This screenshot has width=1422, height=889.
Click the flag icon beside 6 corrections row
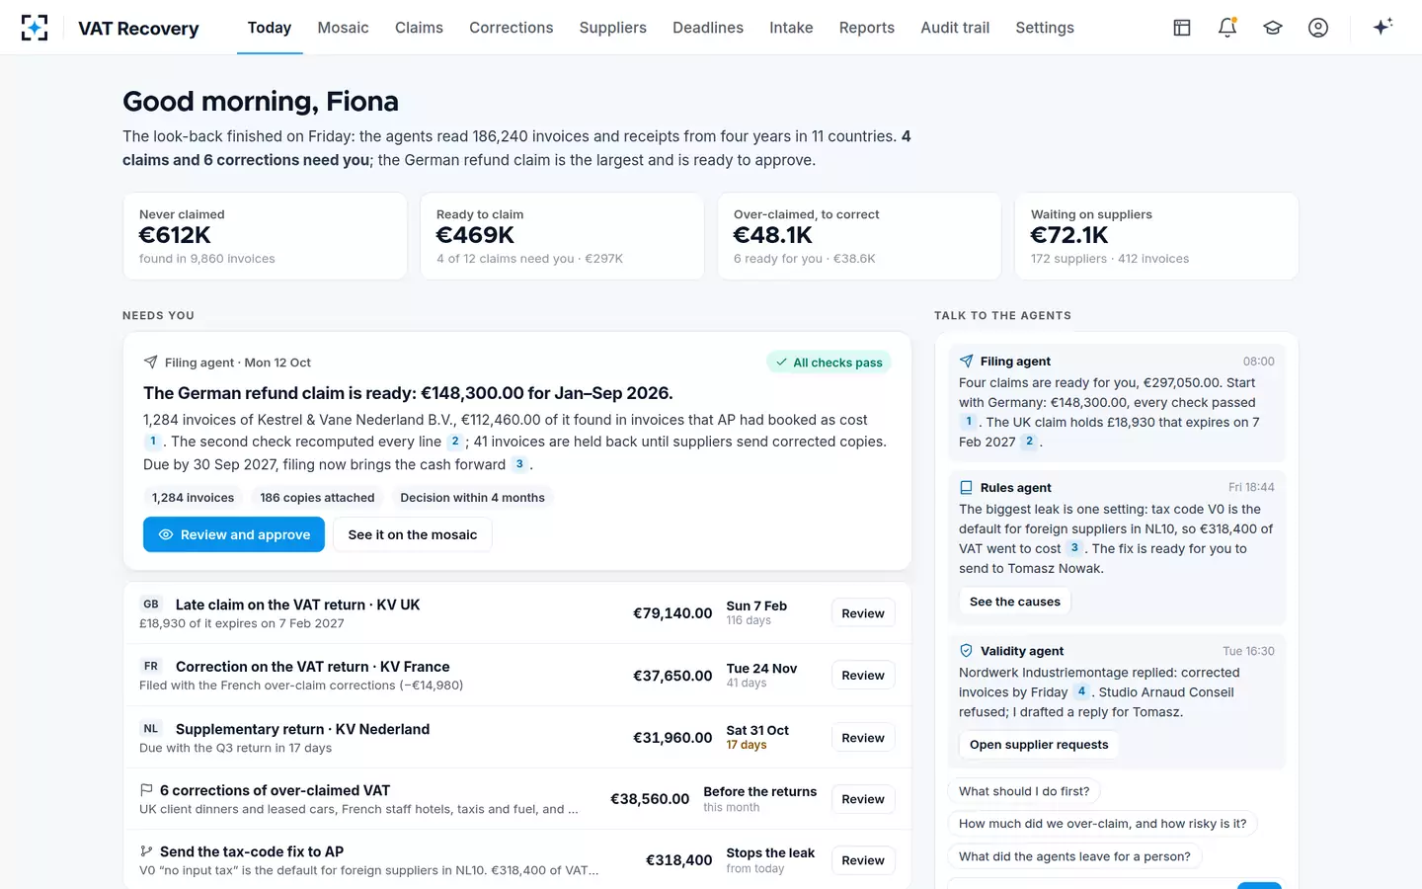coord(146,790)
